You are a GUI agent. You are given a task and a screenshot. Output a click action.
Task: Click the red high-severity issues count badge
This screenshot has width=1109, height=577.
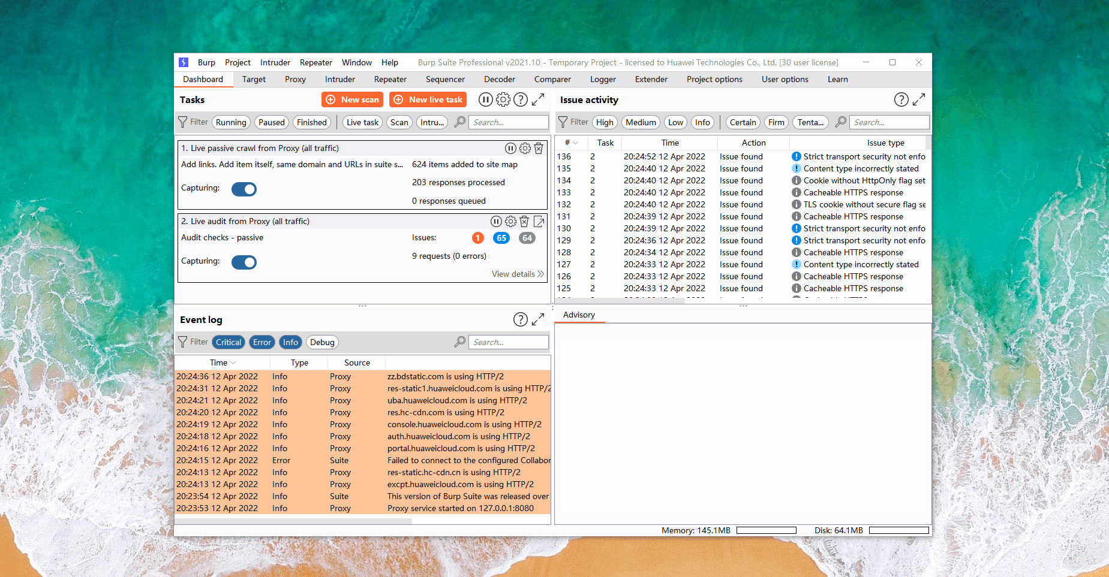[477, 238]
